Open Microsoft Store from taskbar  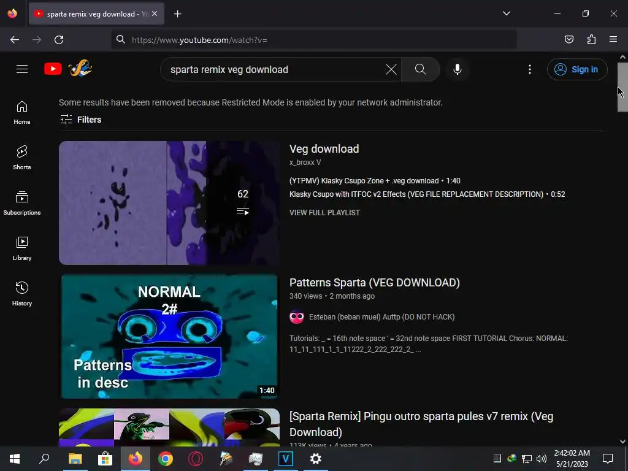[105, 459]
